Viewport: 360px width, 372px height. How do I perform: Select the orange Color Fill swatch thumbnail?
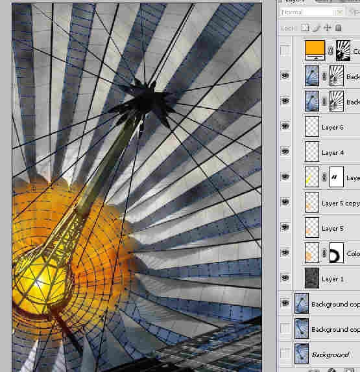coord(315,51)
